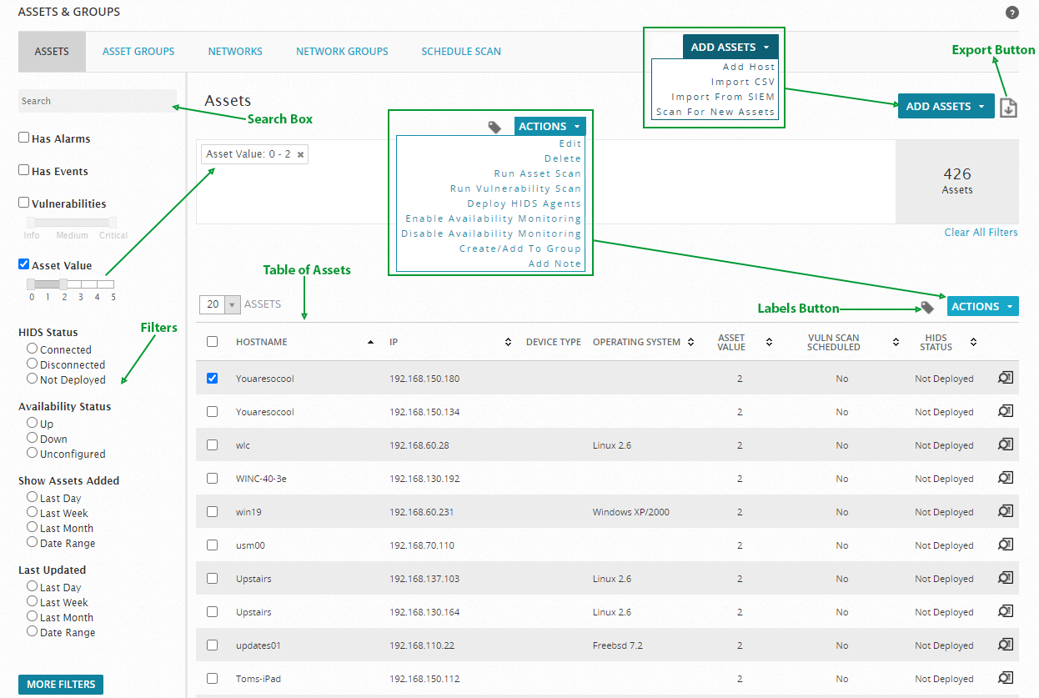
Task: Select HIDS Status Connected radio
Action: (32, 349)
